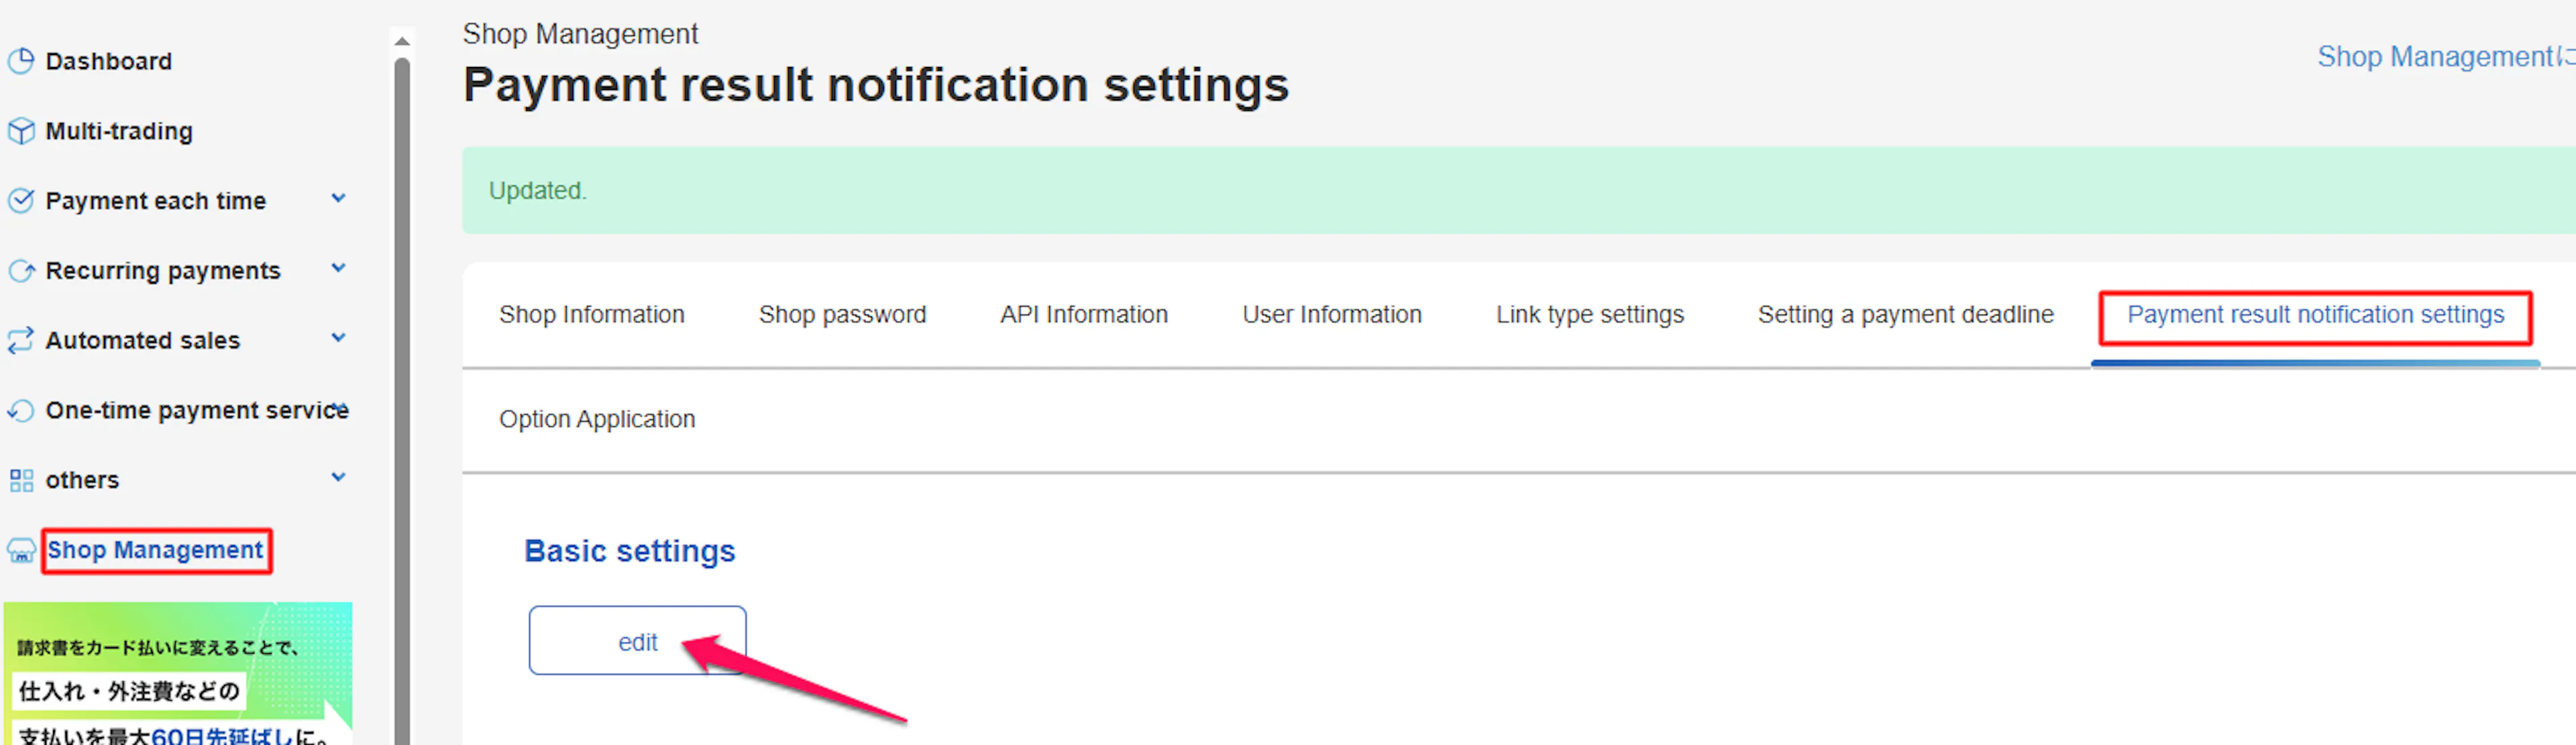The width and height of the screenshot is (2576, 745).
Task: Click the Basic settings heading
Action: (x=630, y=551)
